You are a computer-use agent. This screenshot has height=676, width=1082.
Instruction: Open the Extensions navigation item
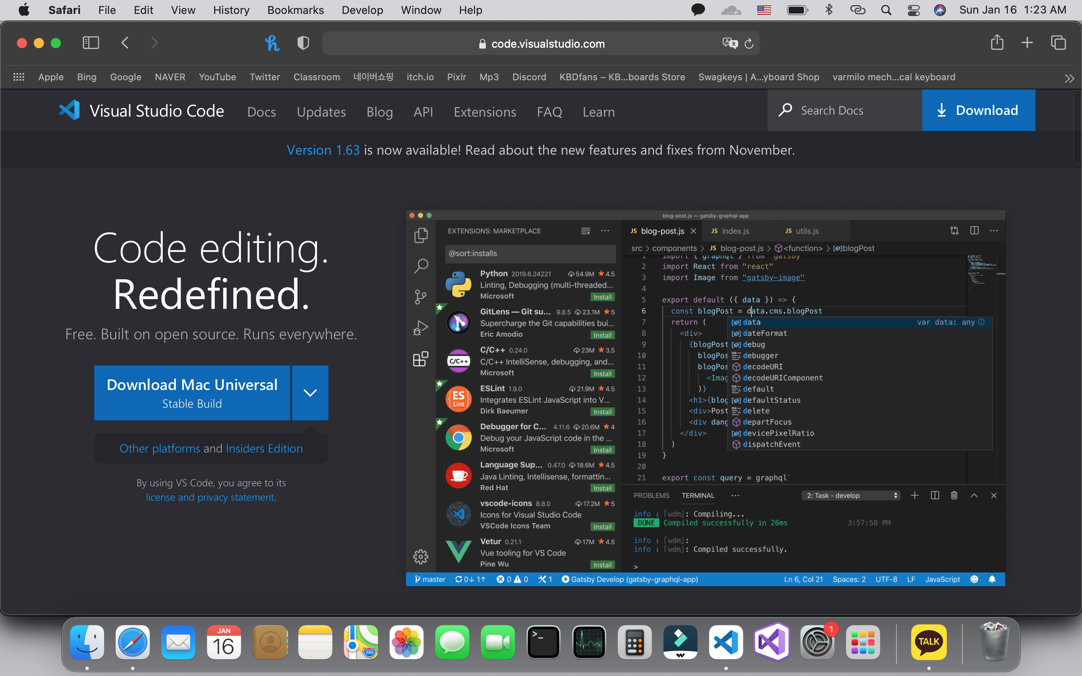(485, 112)
